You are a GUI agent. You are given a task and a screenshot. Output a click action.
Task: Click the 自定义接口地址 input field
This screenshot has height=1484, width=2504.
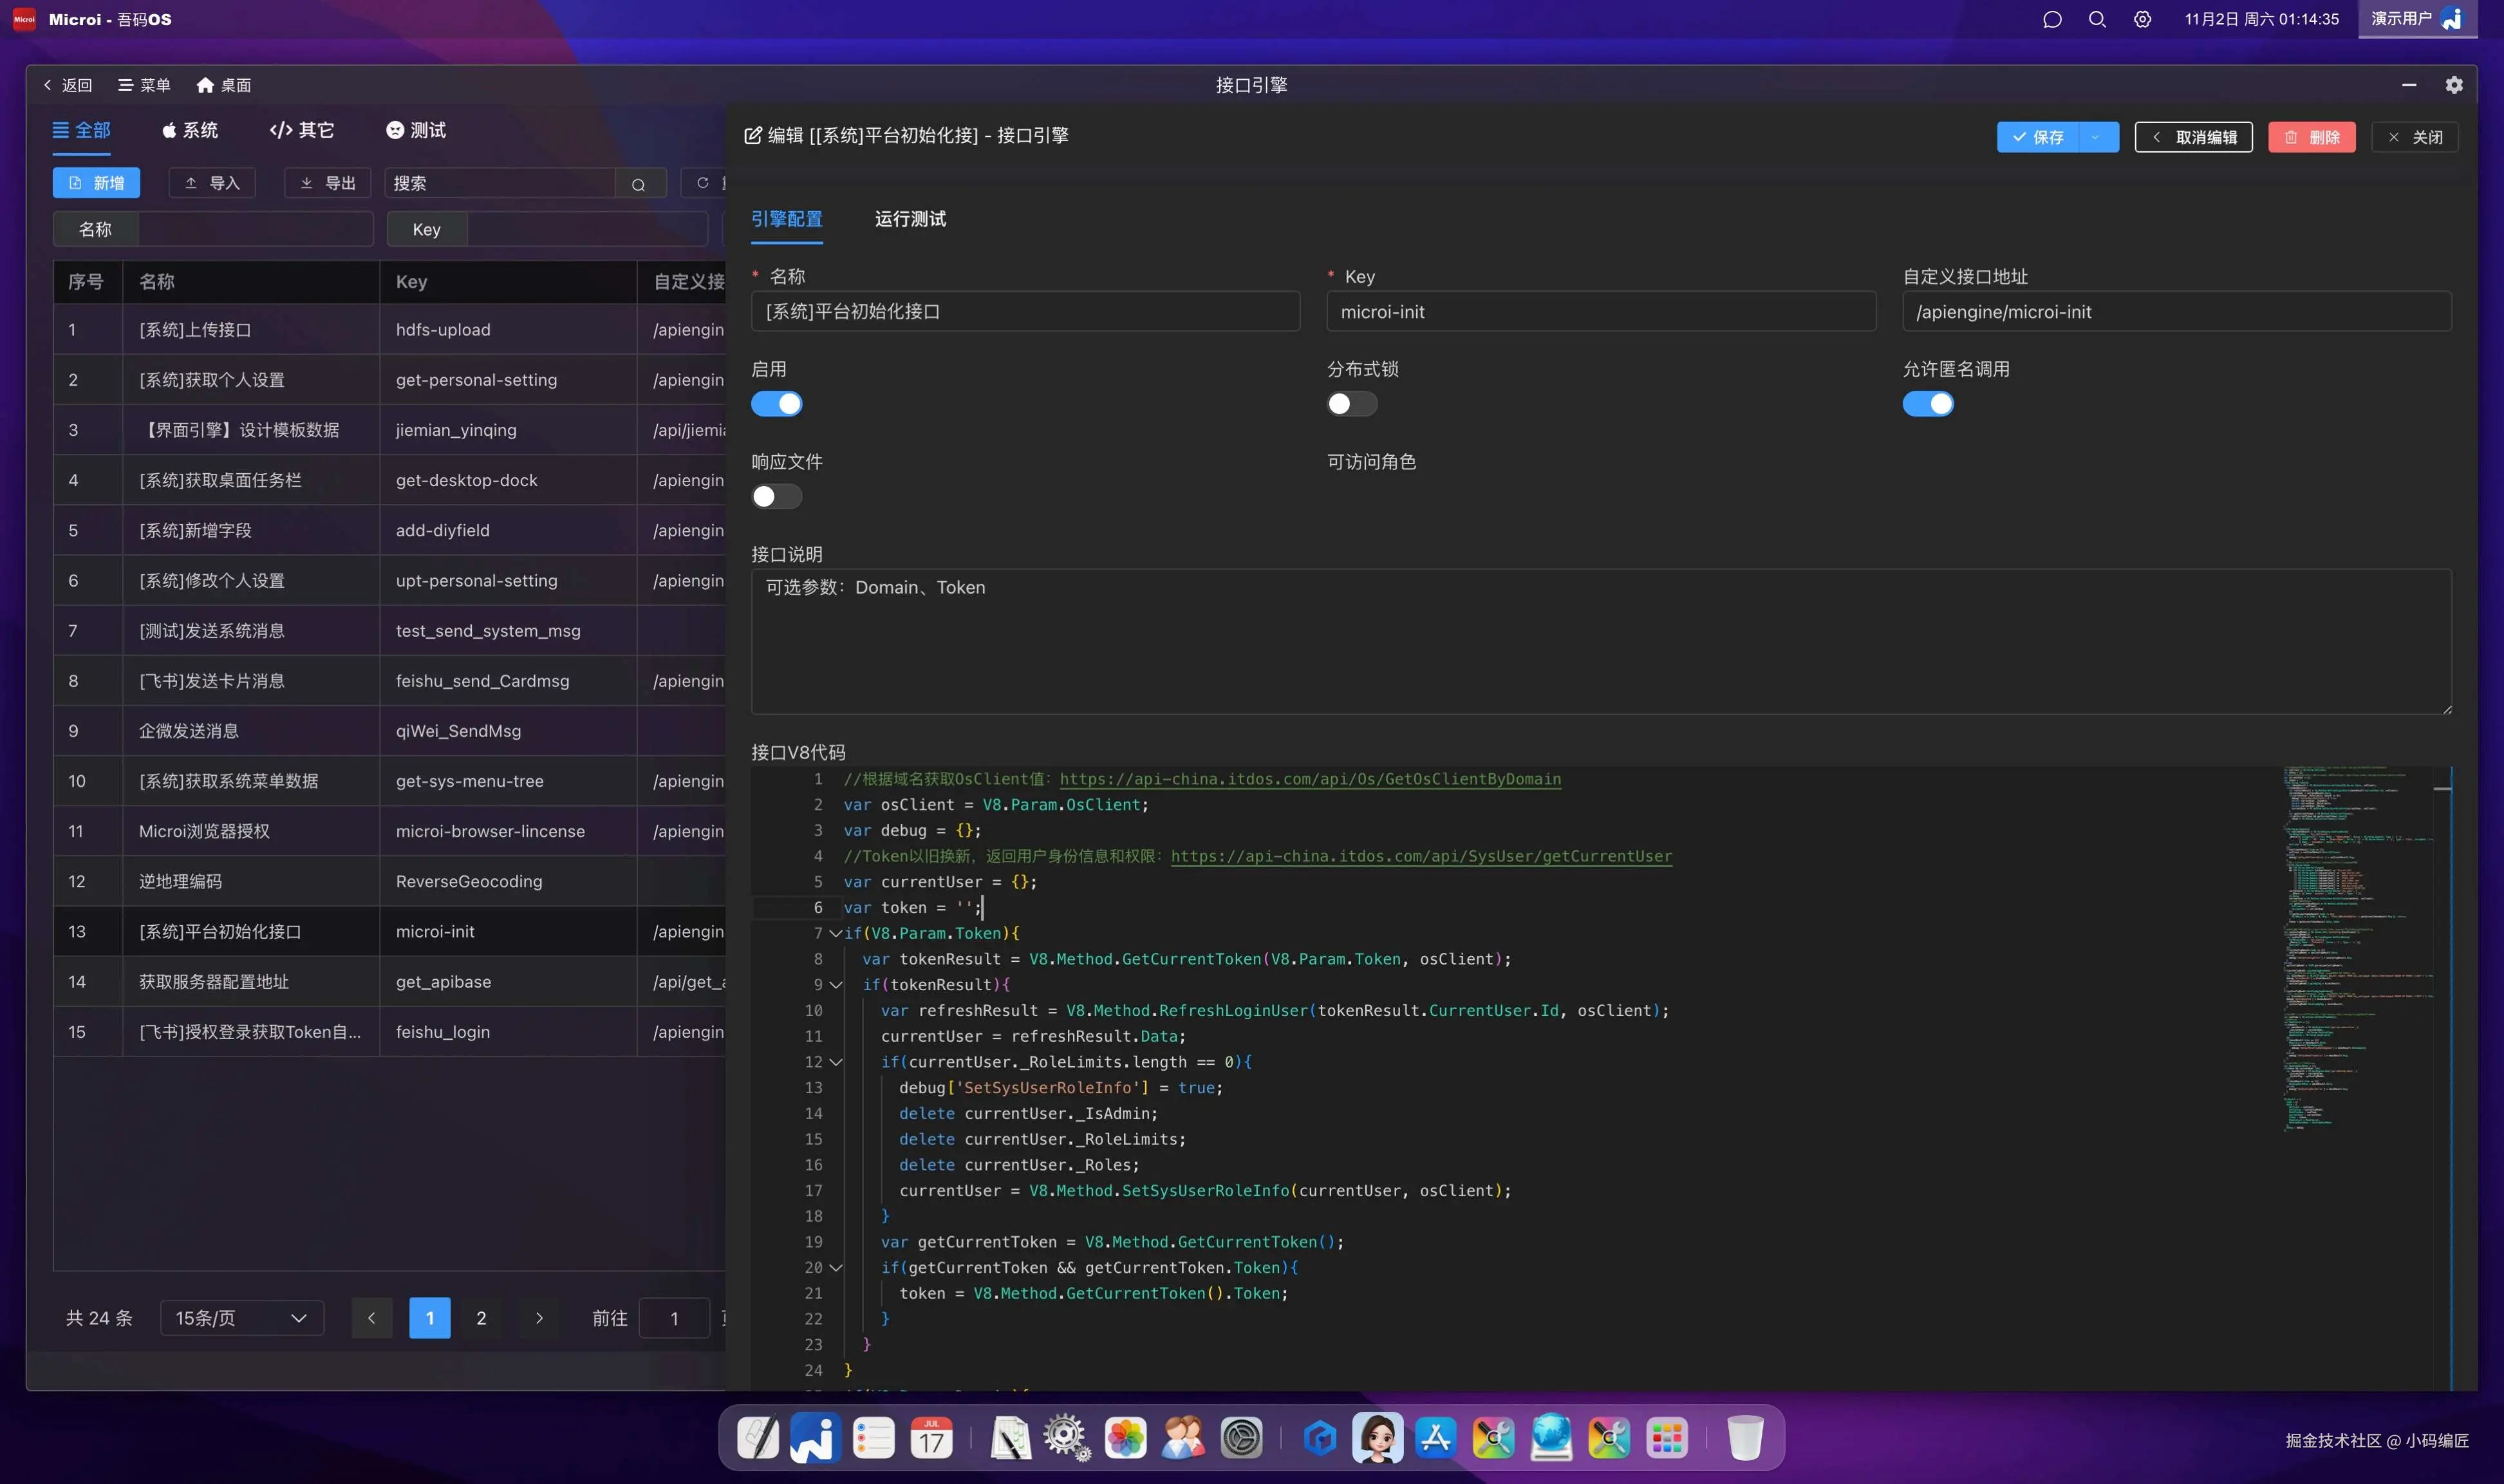pyautogui.click(x=2176, y=312)
